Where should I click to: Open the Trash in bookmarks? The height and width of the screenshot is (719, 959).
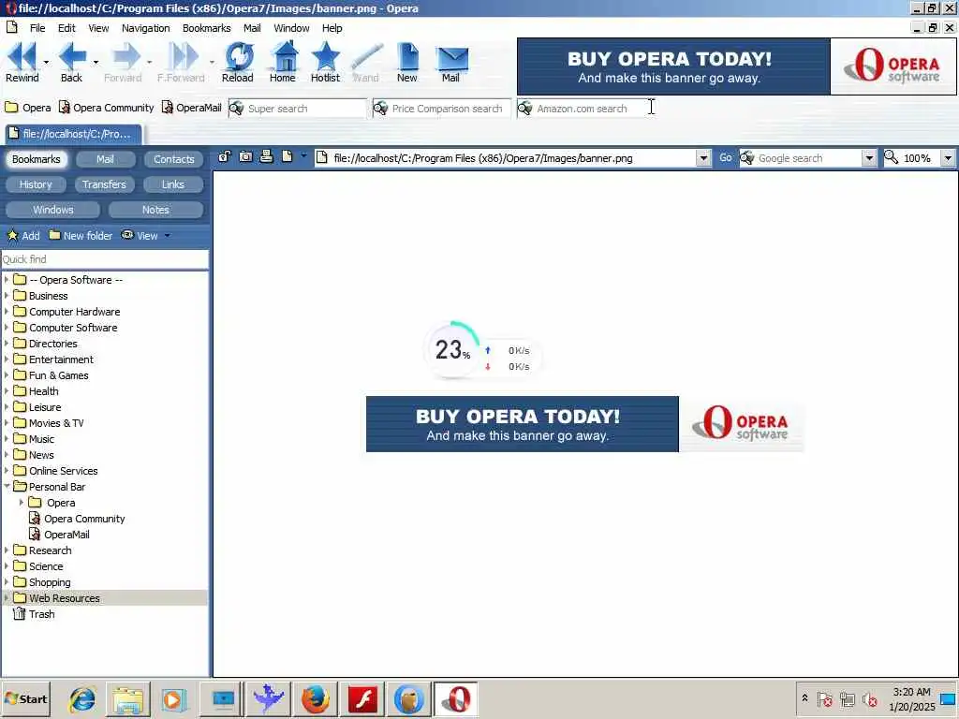(35, 614)
